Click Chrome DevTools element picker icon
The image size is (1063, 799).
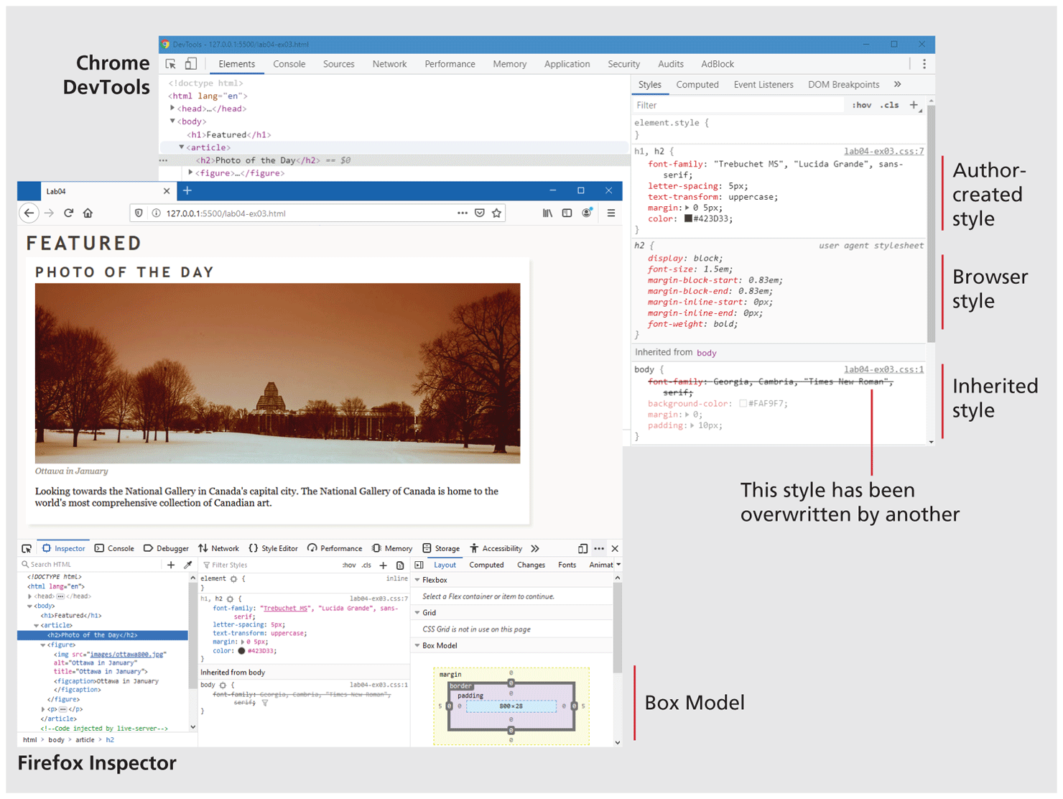tap(171, 64)
